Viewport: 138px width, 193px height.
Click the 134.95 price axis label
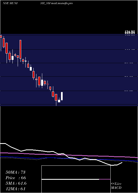tap(130, 32)
